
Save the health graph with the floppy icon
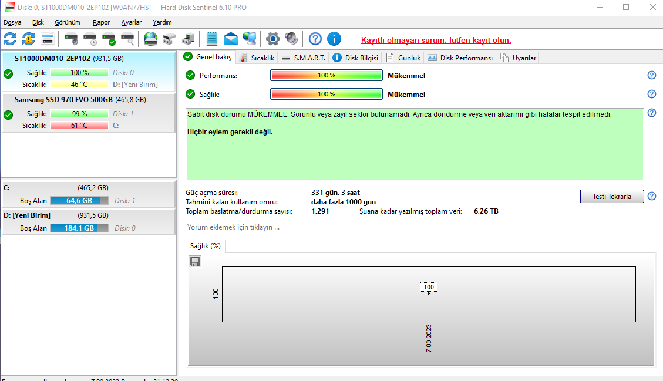tap(195, 261)
